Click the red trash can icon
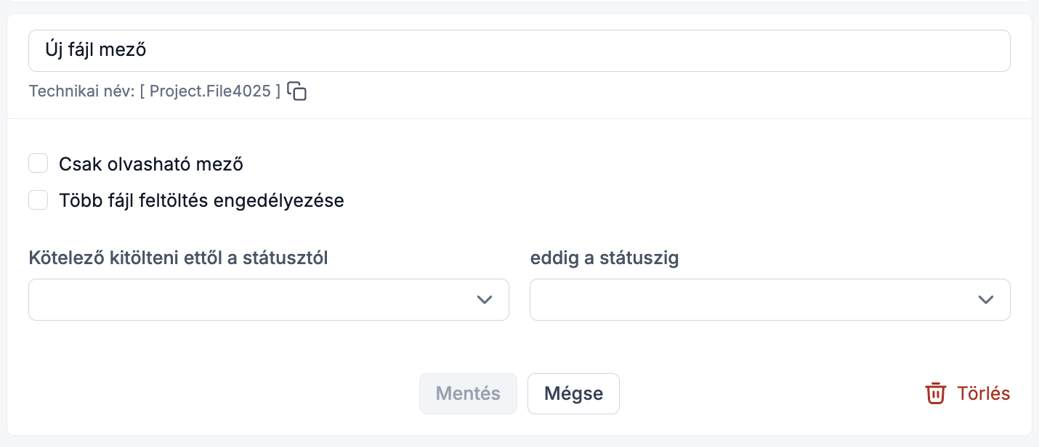 coord(935,393)
